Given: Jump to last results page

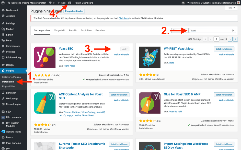Looking at the screenshot, I should (235, 39).
